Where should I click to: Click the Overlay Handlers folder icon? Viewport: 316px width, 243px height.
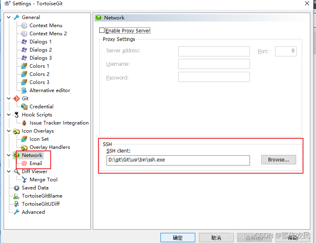tap(24, 147)
